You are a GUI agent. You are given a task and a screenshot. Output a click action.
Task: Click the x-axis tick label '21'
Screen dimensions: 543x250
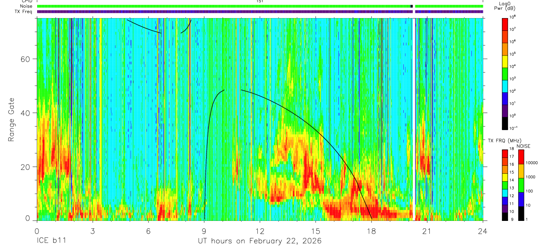427,231
